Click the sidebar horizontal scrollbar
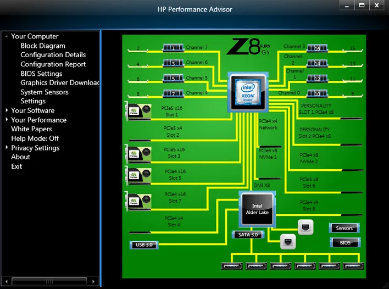The image size is (389, 289). 49,281
